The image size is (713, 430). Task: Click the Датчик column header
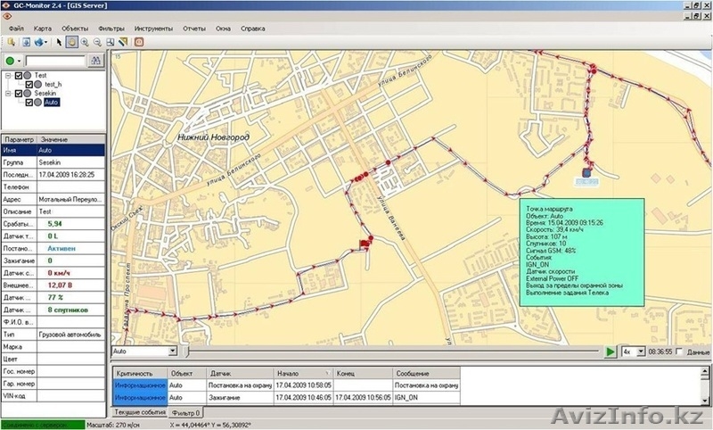pos(240,373)
